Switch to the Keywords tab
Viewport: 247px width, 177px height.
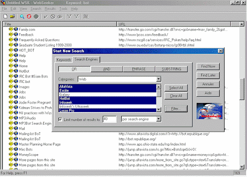pyautogui.click(x=64, y=60)
